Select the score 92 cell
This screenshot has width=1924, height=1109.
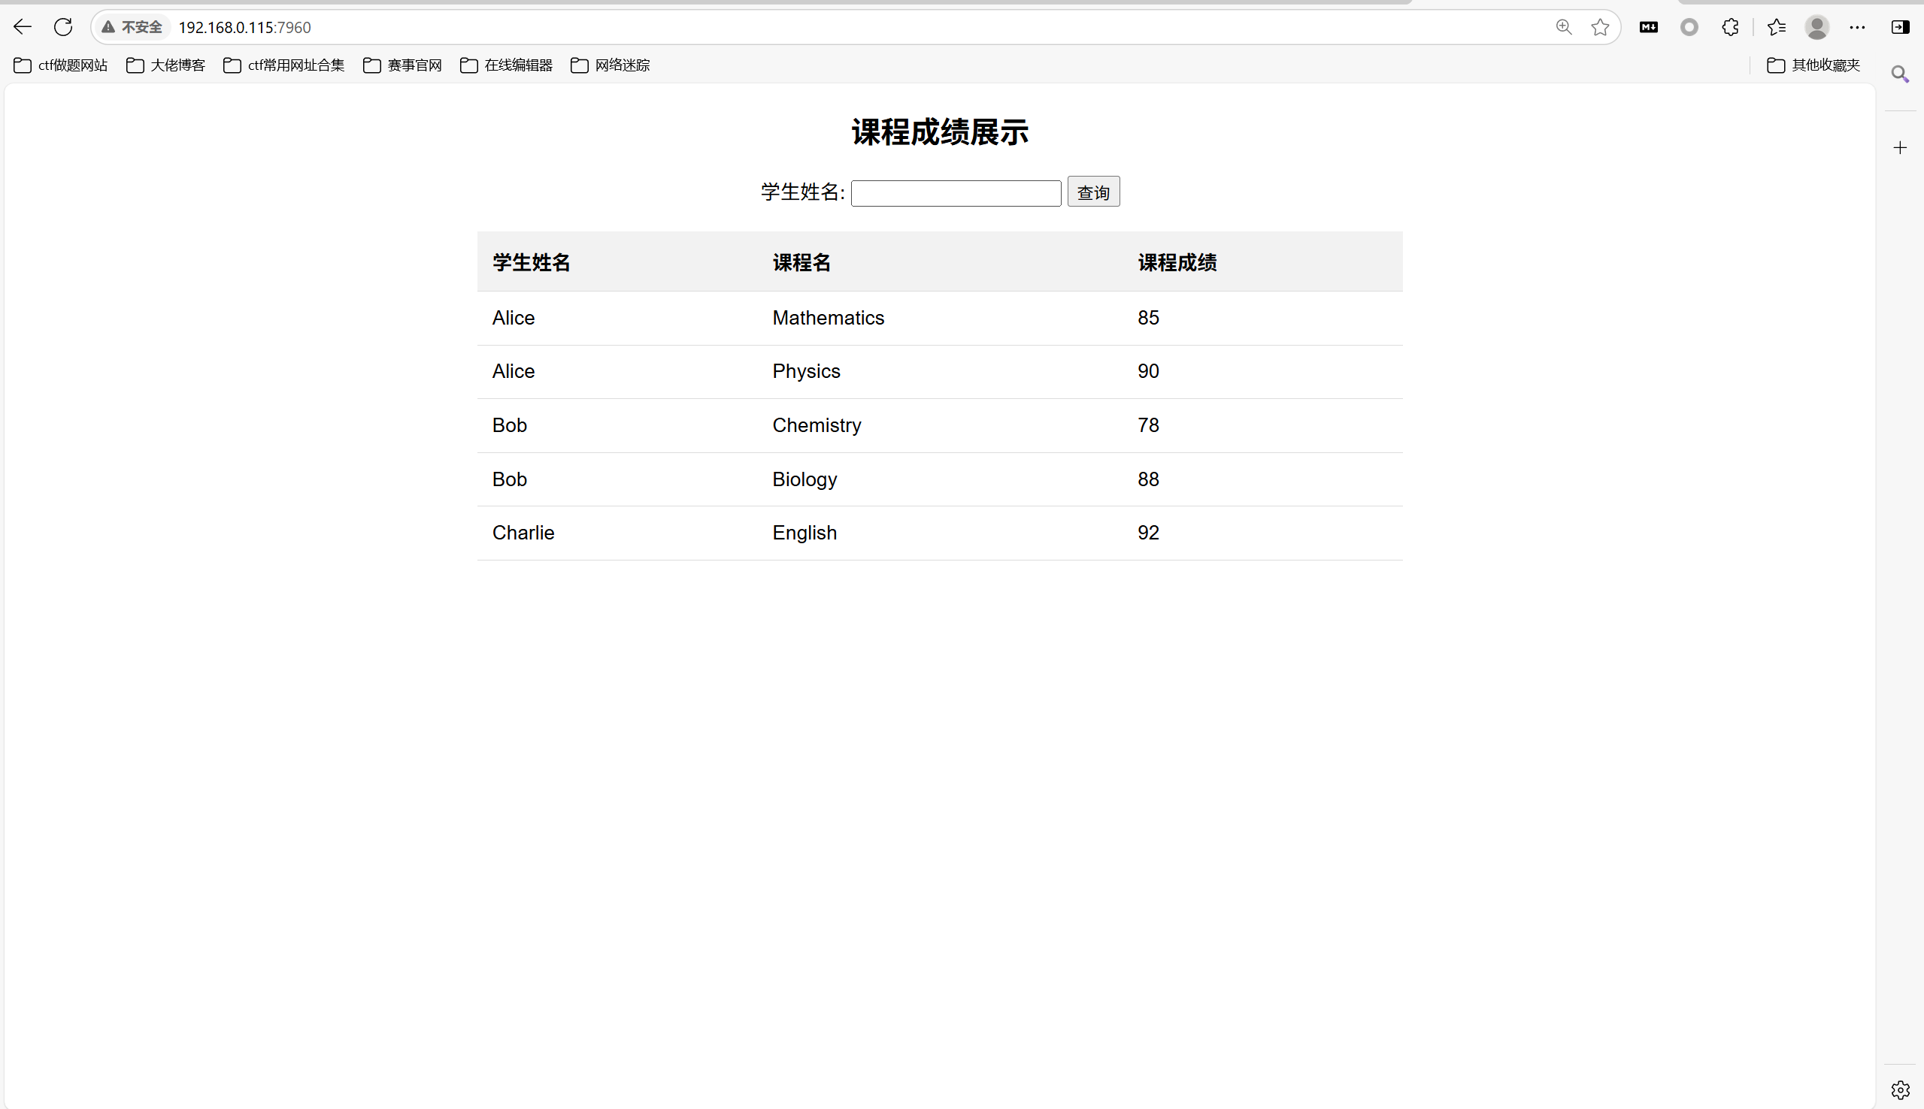tap(1147, 533)
